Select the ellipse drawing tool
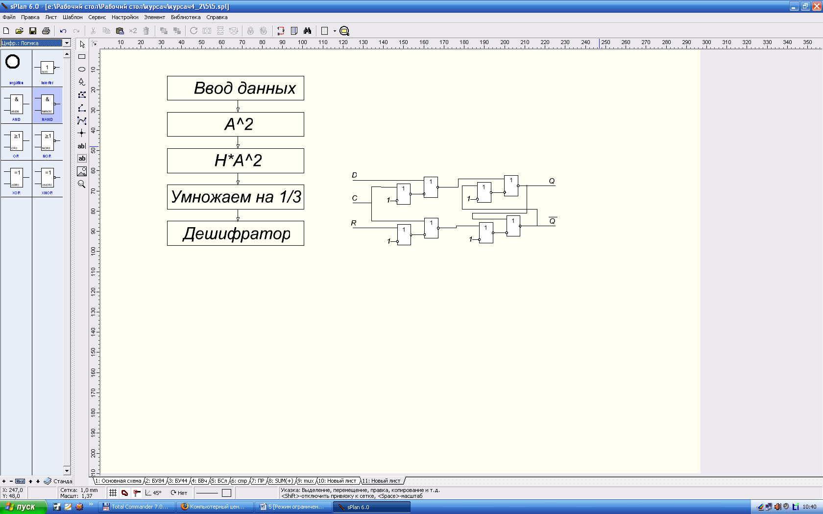 pyautogui.click(x=82, y=69)
